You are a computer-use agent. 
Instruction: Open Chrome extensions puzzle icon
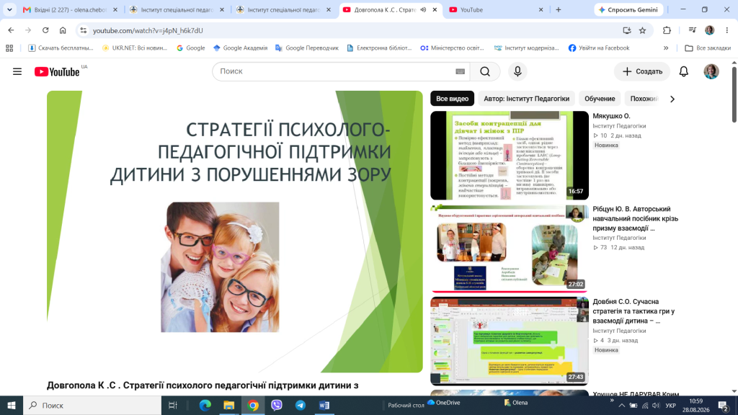pyautogui.click(x=667, y=30)
